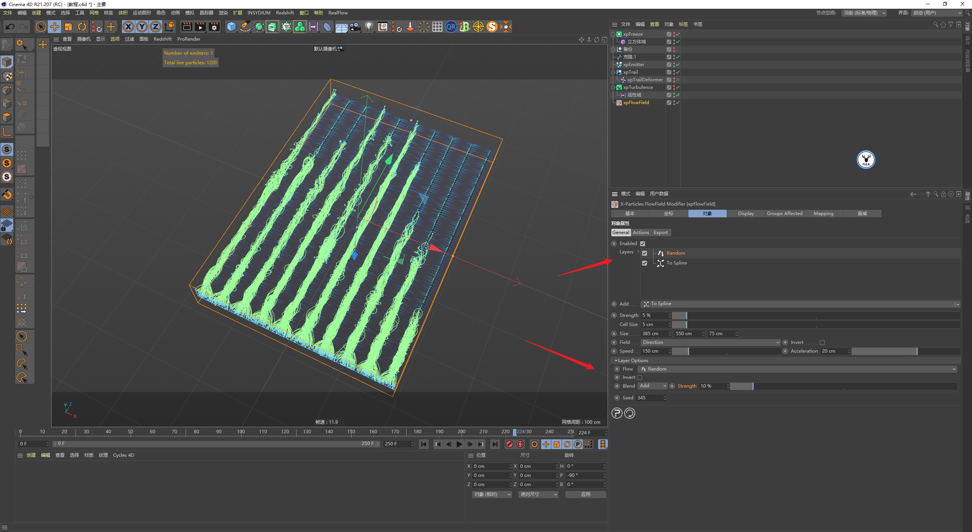Image resolution: width=972 pixels, height=532 pixels.
Task: Select the Scale tool
Action: 68,27
